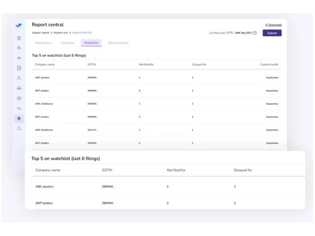Screen dimensions: 315x236
Task: Click ABC plastics in the enlarged bottom panel
Action: pyautogui.click(x=45, y=186)
